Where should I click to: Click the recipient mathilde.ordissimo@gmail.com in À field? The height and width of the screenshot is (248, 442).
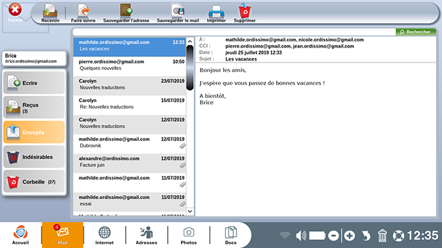click(x=260, y=39)
